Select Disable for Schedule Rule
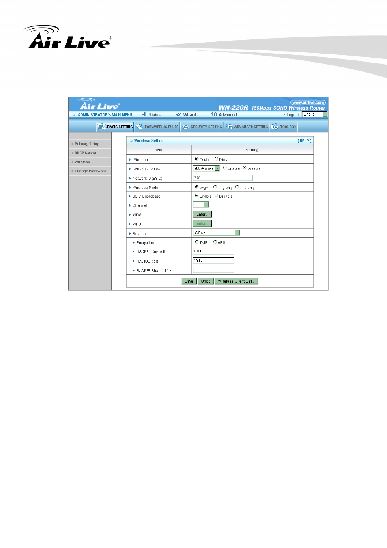The height and width of the screenshot is (548, 387). tap(244, 168)
